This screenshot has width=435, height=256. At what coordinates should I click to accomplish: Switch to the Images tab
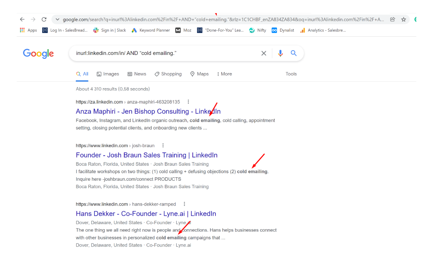(x=108, y=74)
